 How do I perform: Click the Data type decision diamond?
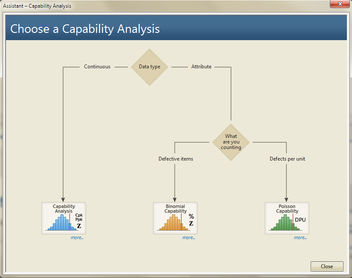coord(150,67)
